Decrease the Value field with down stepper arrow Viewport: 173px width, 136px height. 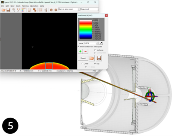[97, 44]
